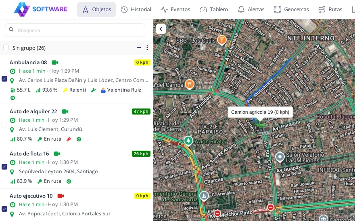Screen dimensions: 355x221
Task: Click Auto ejecutivo 10 red camera icon
Action: [61, 196]
